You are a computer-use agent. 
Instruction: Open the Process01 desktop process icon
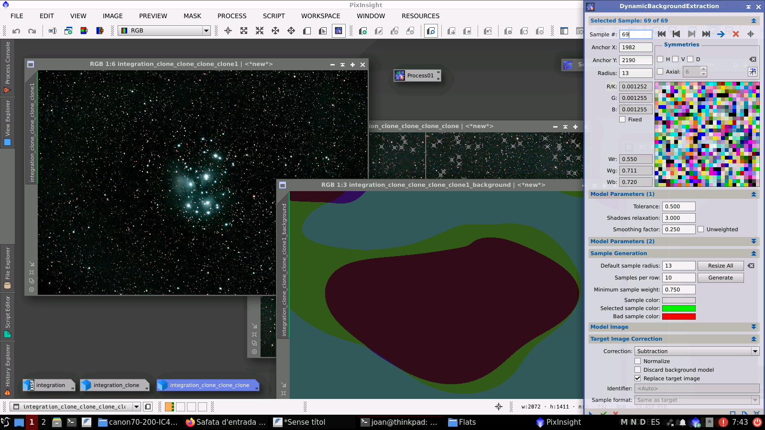click(417, 75)
